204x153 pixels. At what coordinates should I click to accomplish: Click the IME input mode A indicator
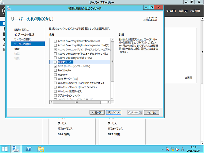pyautogui.click(x=183, y=149)
